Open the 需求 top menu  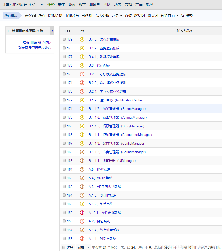pyautogui.click(x=62, y=5)
